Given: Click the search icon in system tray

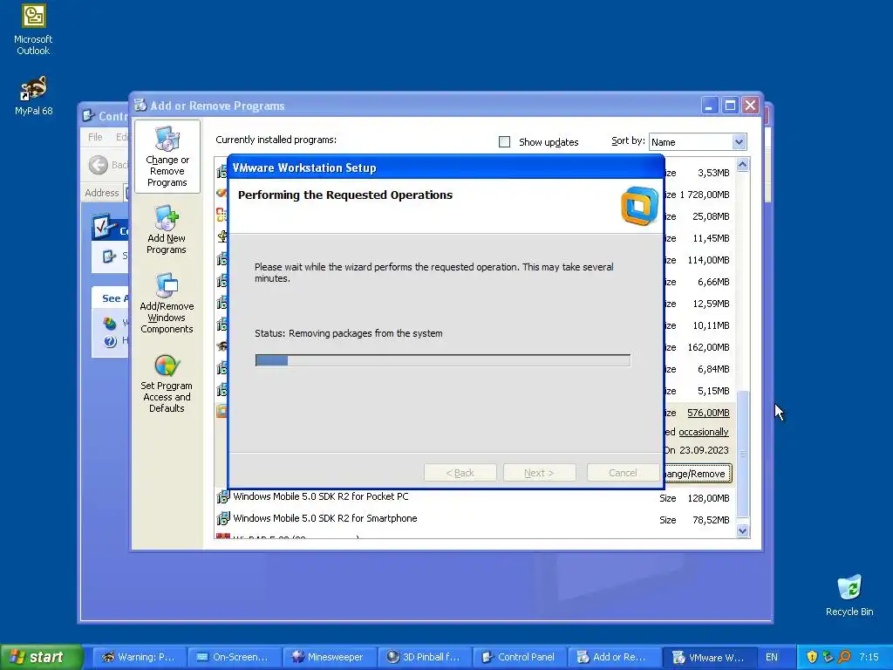Looking at the screenshot, I should coord(844,657).
